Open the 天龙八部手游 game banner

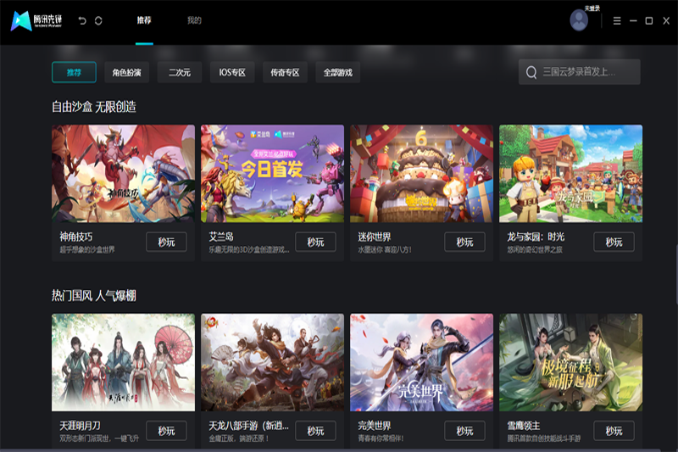click(272, 362)
